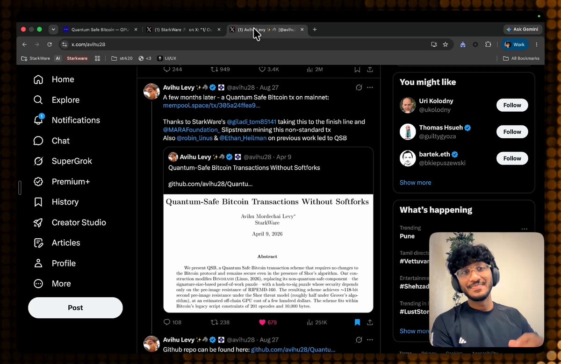
Task: Click the Post button
Action: (75, 307)
